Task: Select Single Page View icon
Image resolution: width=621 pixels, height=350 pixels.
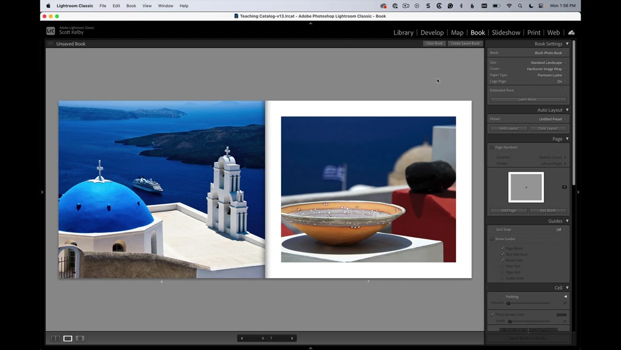Action: pos(80,339)
